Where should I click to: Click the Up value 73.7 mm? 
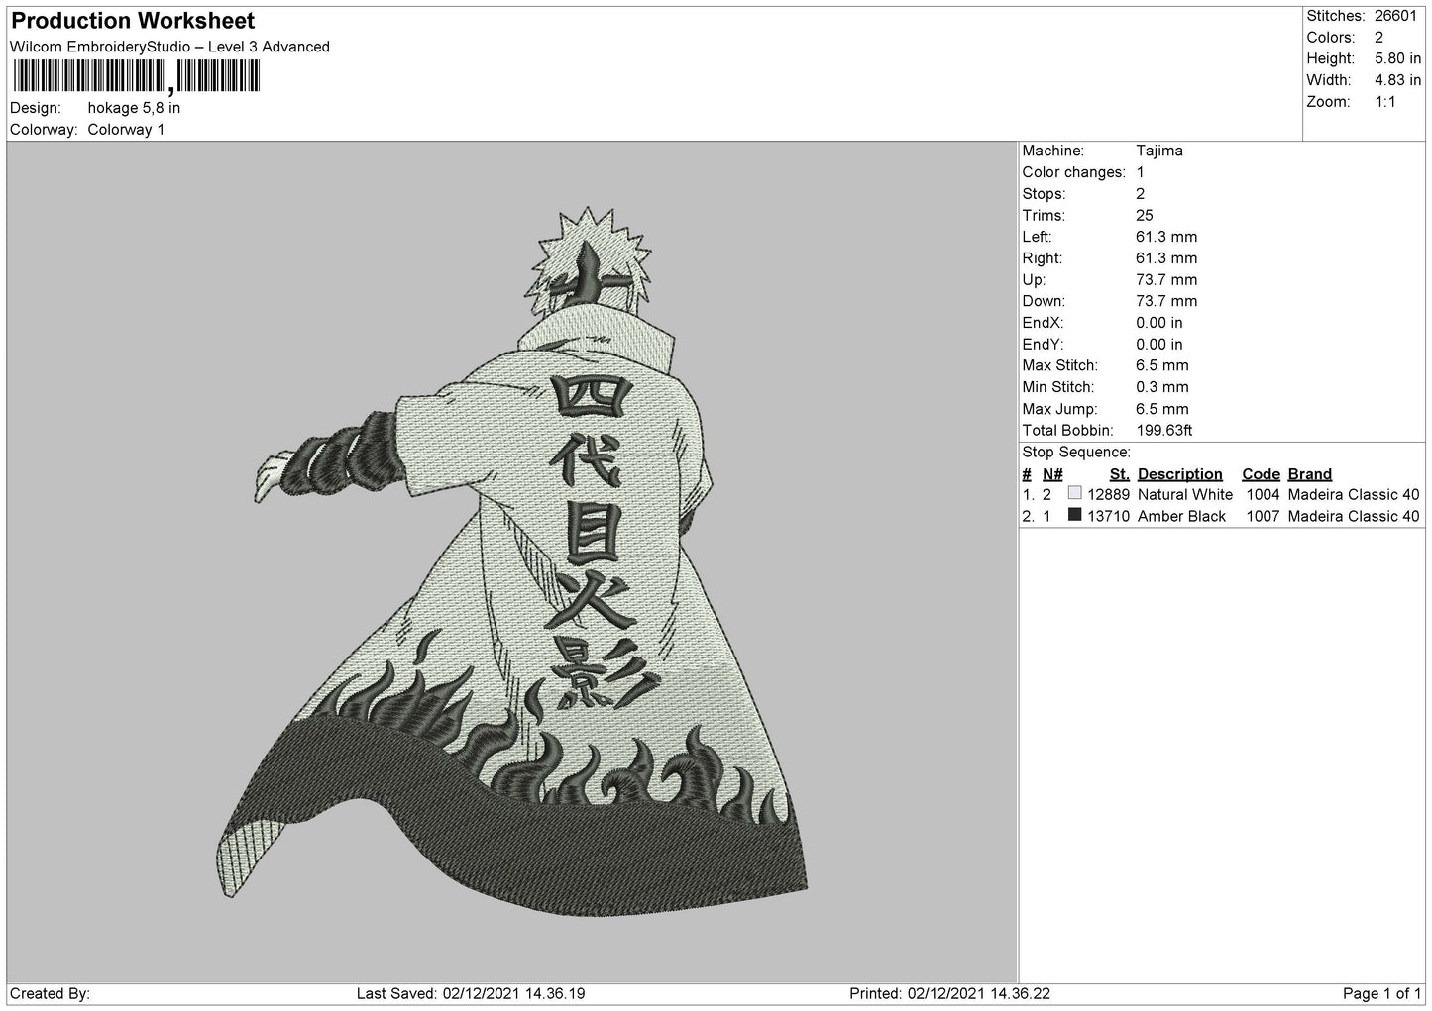tap(1166, 280)
